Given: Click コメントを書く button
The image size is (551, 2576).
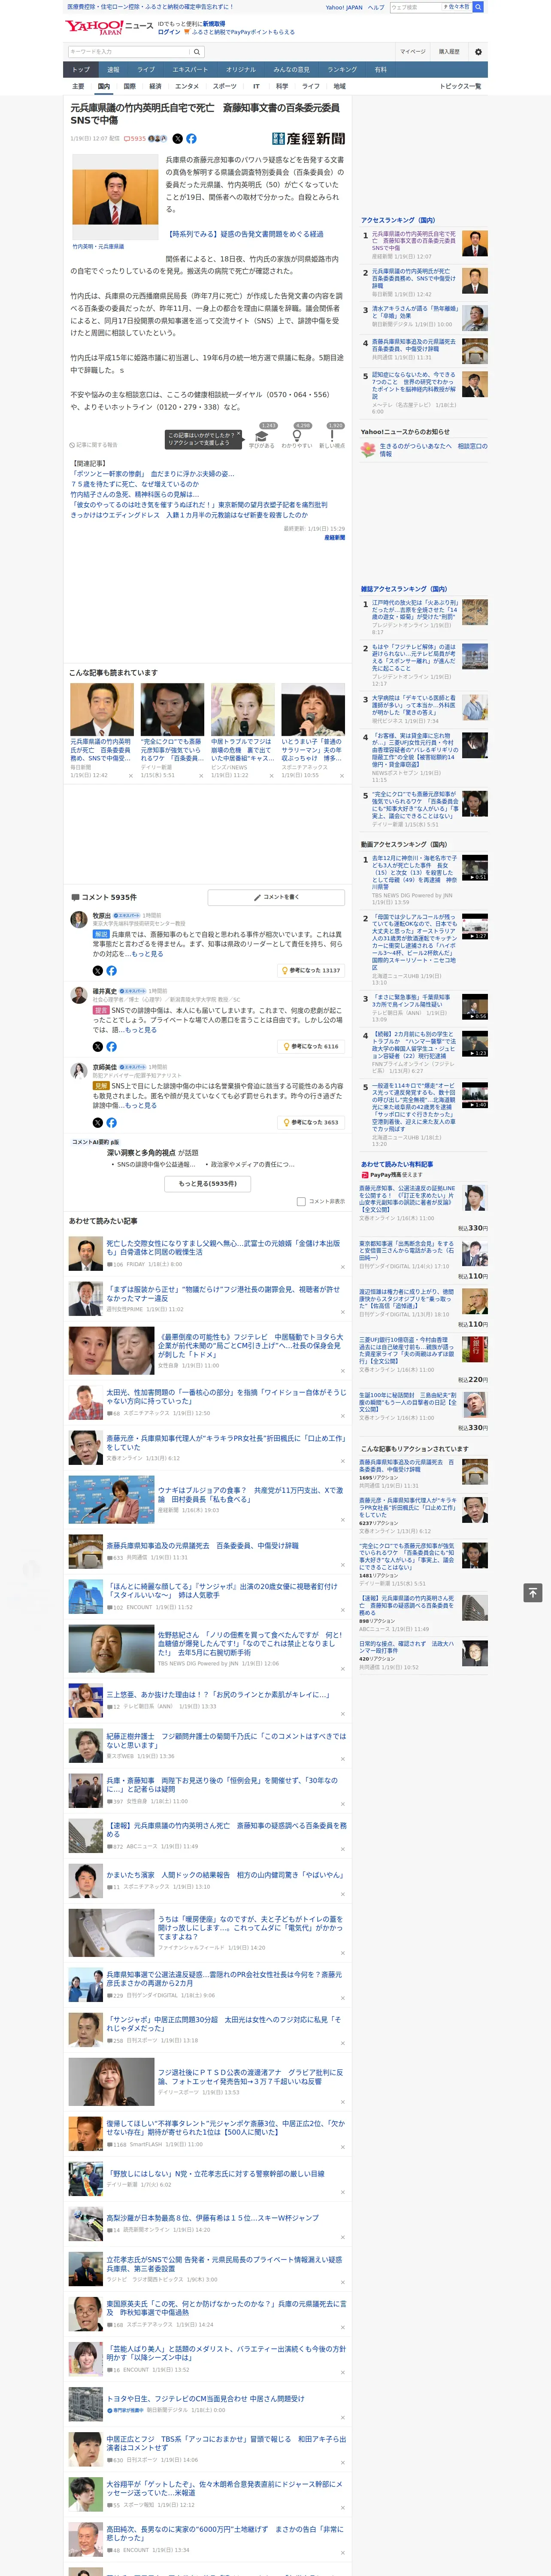Looking at the screenshot, I should pos(277,897).
